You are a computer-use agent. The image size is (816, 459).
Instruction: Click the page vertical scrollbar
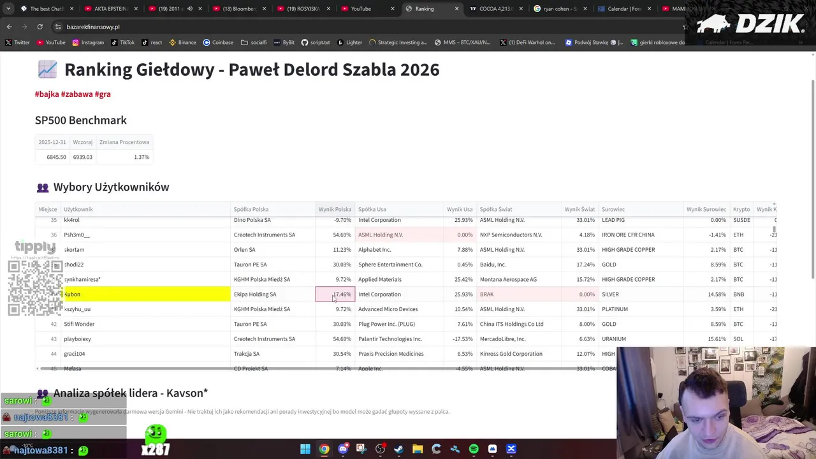813,178
